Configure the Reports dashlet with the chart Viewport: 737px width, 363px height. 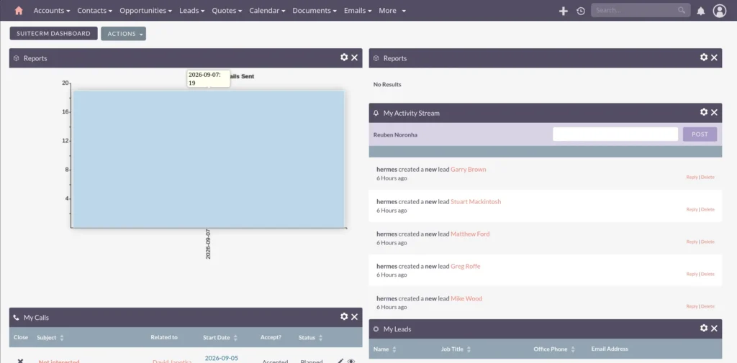pos(344,58)
